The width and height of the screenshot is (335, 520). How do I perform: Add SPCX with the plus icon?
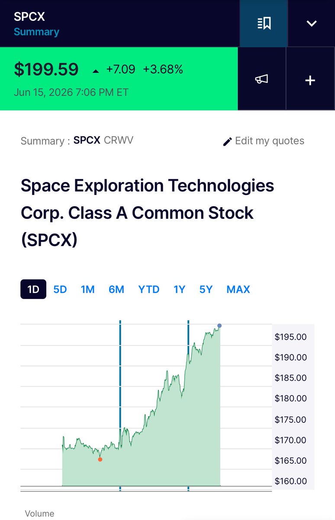point(310,80)
